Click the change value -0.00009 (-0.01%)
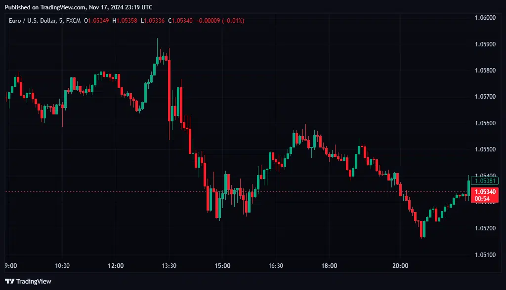The height and width of the screenshot is (290, 506). coord(220,21)
